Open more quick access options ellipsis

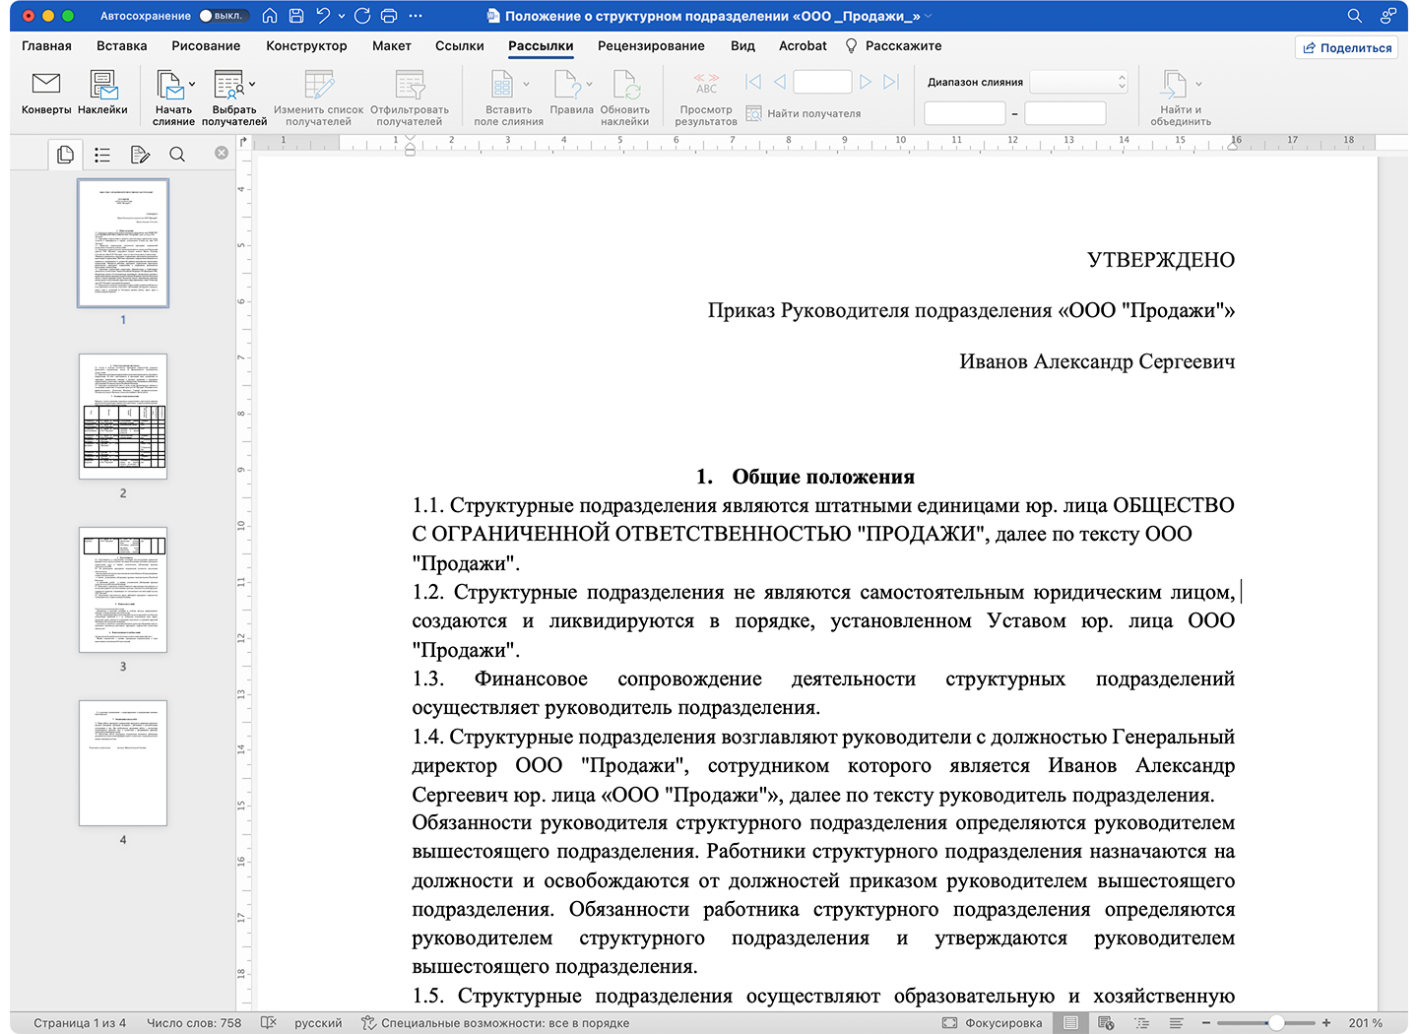[x=416, y=16]
